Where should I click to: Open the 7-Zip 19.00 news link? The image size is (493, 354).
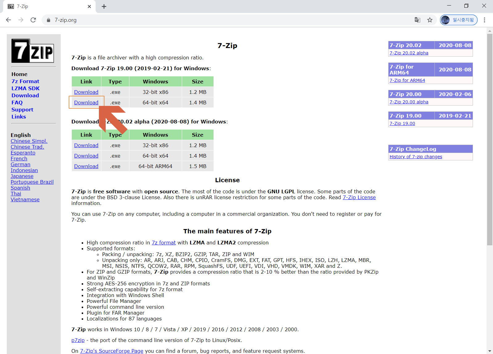(402, 123)
